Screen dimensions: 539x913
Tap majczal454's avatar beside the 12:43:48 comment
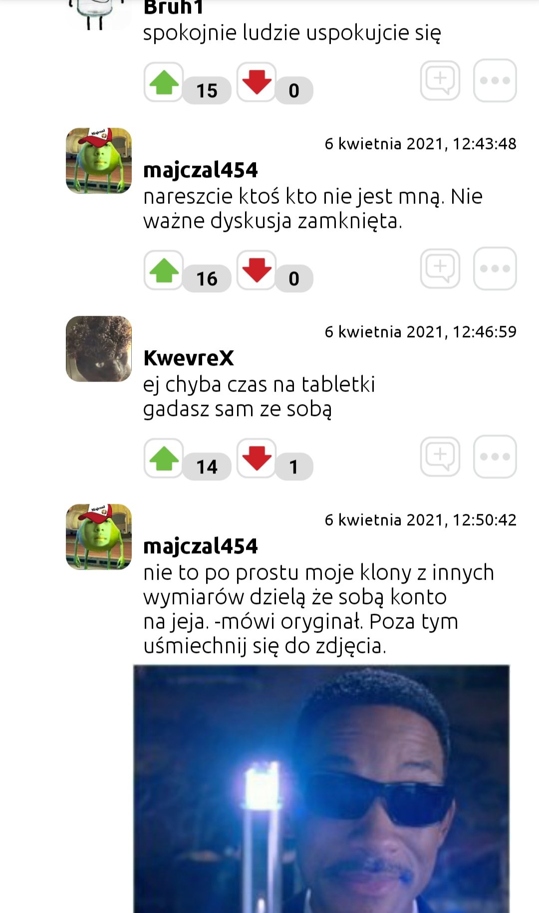(99, 161)
